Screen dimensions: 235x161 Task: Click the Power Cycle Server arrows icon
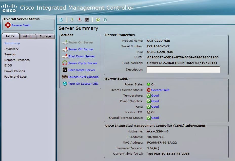tap(65, 63)
